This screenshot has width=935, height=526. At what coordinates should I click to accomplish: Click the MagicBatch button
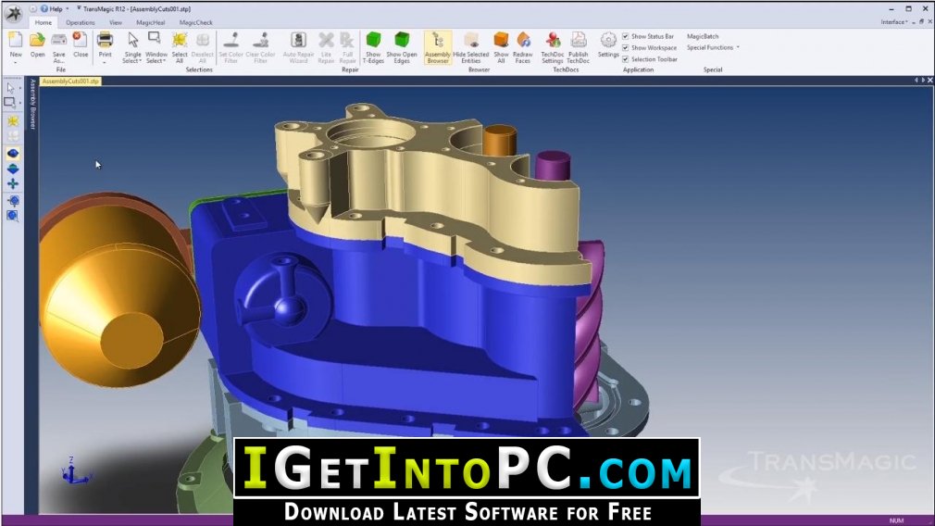point(703,36)
